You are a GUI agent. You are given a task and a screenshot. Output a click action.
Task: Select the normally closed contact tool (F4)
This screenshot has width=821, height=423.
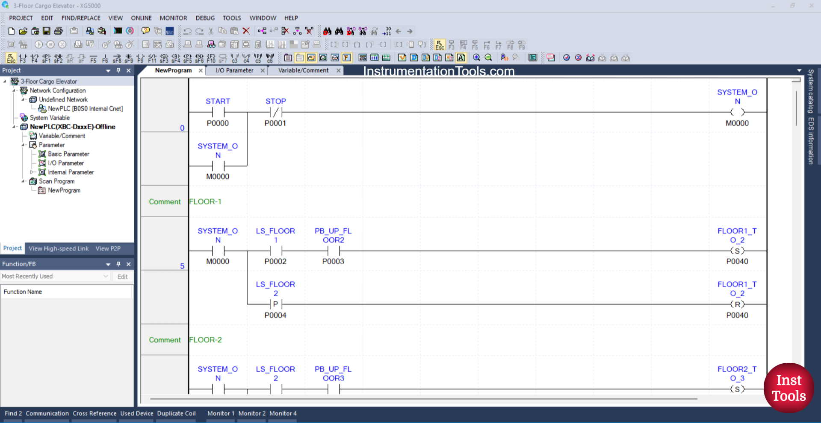34,58
